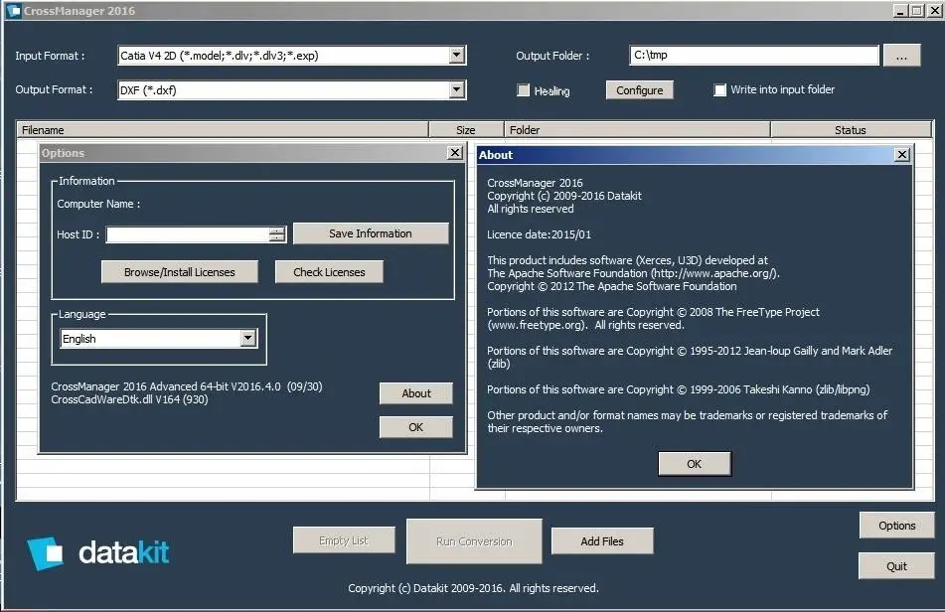Close the About dialog
The height and width of the screenshot is (612, 945).
coord(902,155)
